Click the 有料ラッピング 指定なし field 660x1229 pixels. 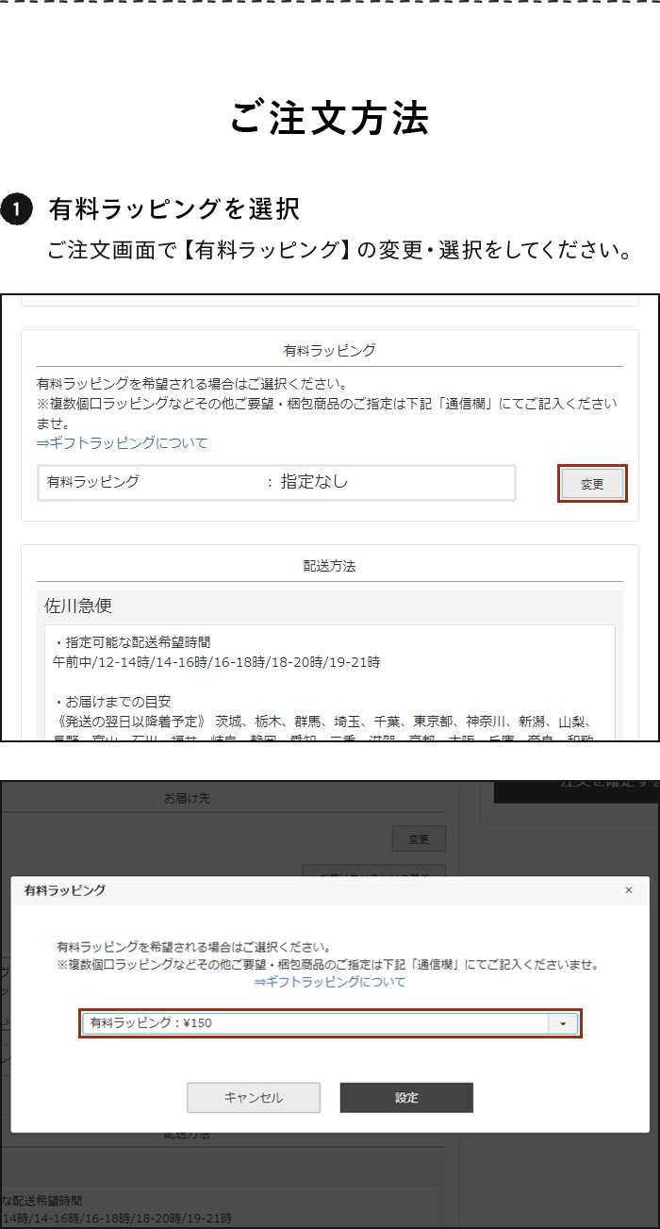click(x=276, y=482)
